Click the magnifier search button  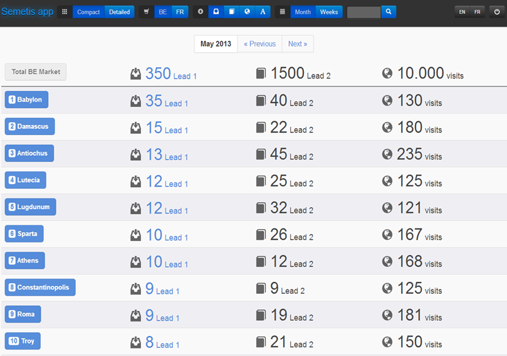click(389, 12)
